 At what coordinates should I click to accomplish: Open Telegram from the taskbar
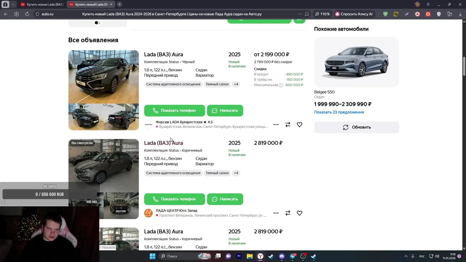293,256
